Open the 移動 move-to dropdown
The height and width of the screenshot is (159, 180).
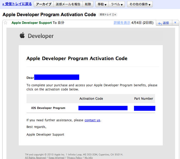[102, 4]
